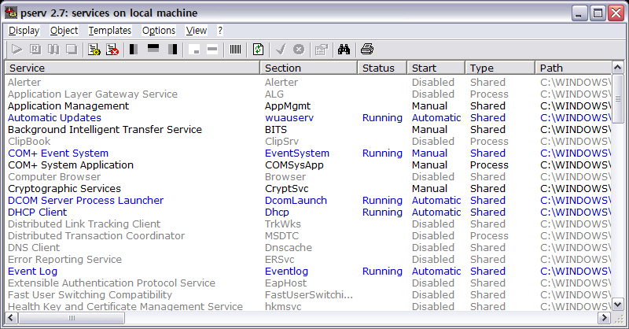629x329 pixels.
Task: Select the COM+ Event System service
Action: [308, 153]
